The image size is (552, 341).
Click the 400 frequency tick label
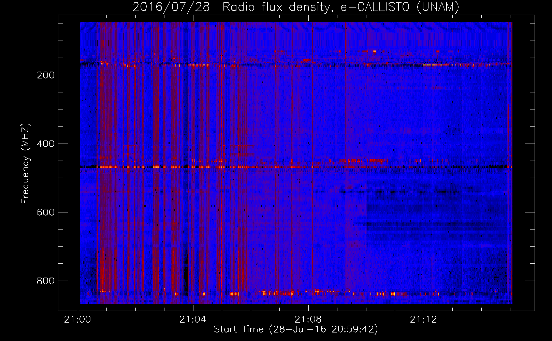pos(45,144)
